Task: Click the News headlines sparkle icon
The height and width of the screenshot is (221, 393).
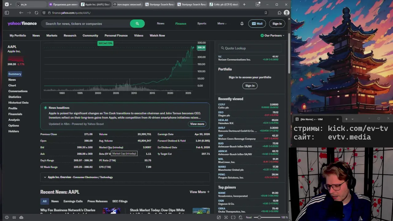Action: (45, 108)
